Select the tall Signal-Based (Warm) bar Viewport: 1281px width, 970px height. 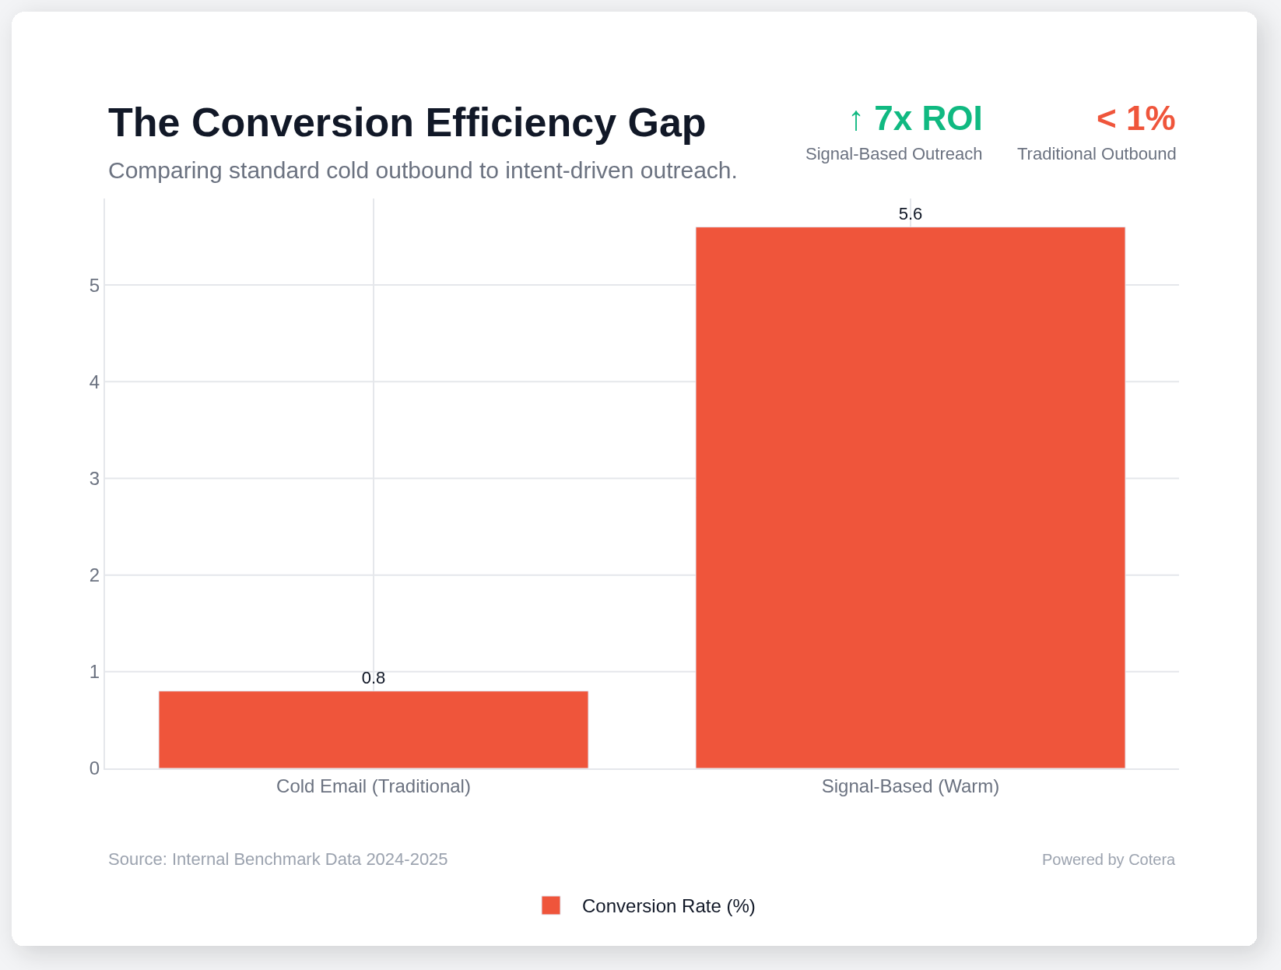910,498
